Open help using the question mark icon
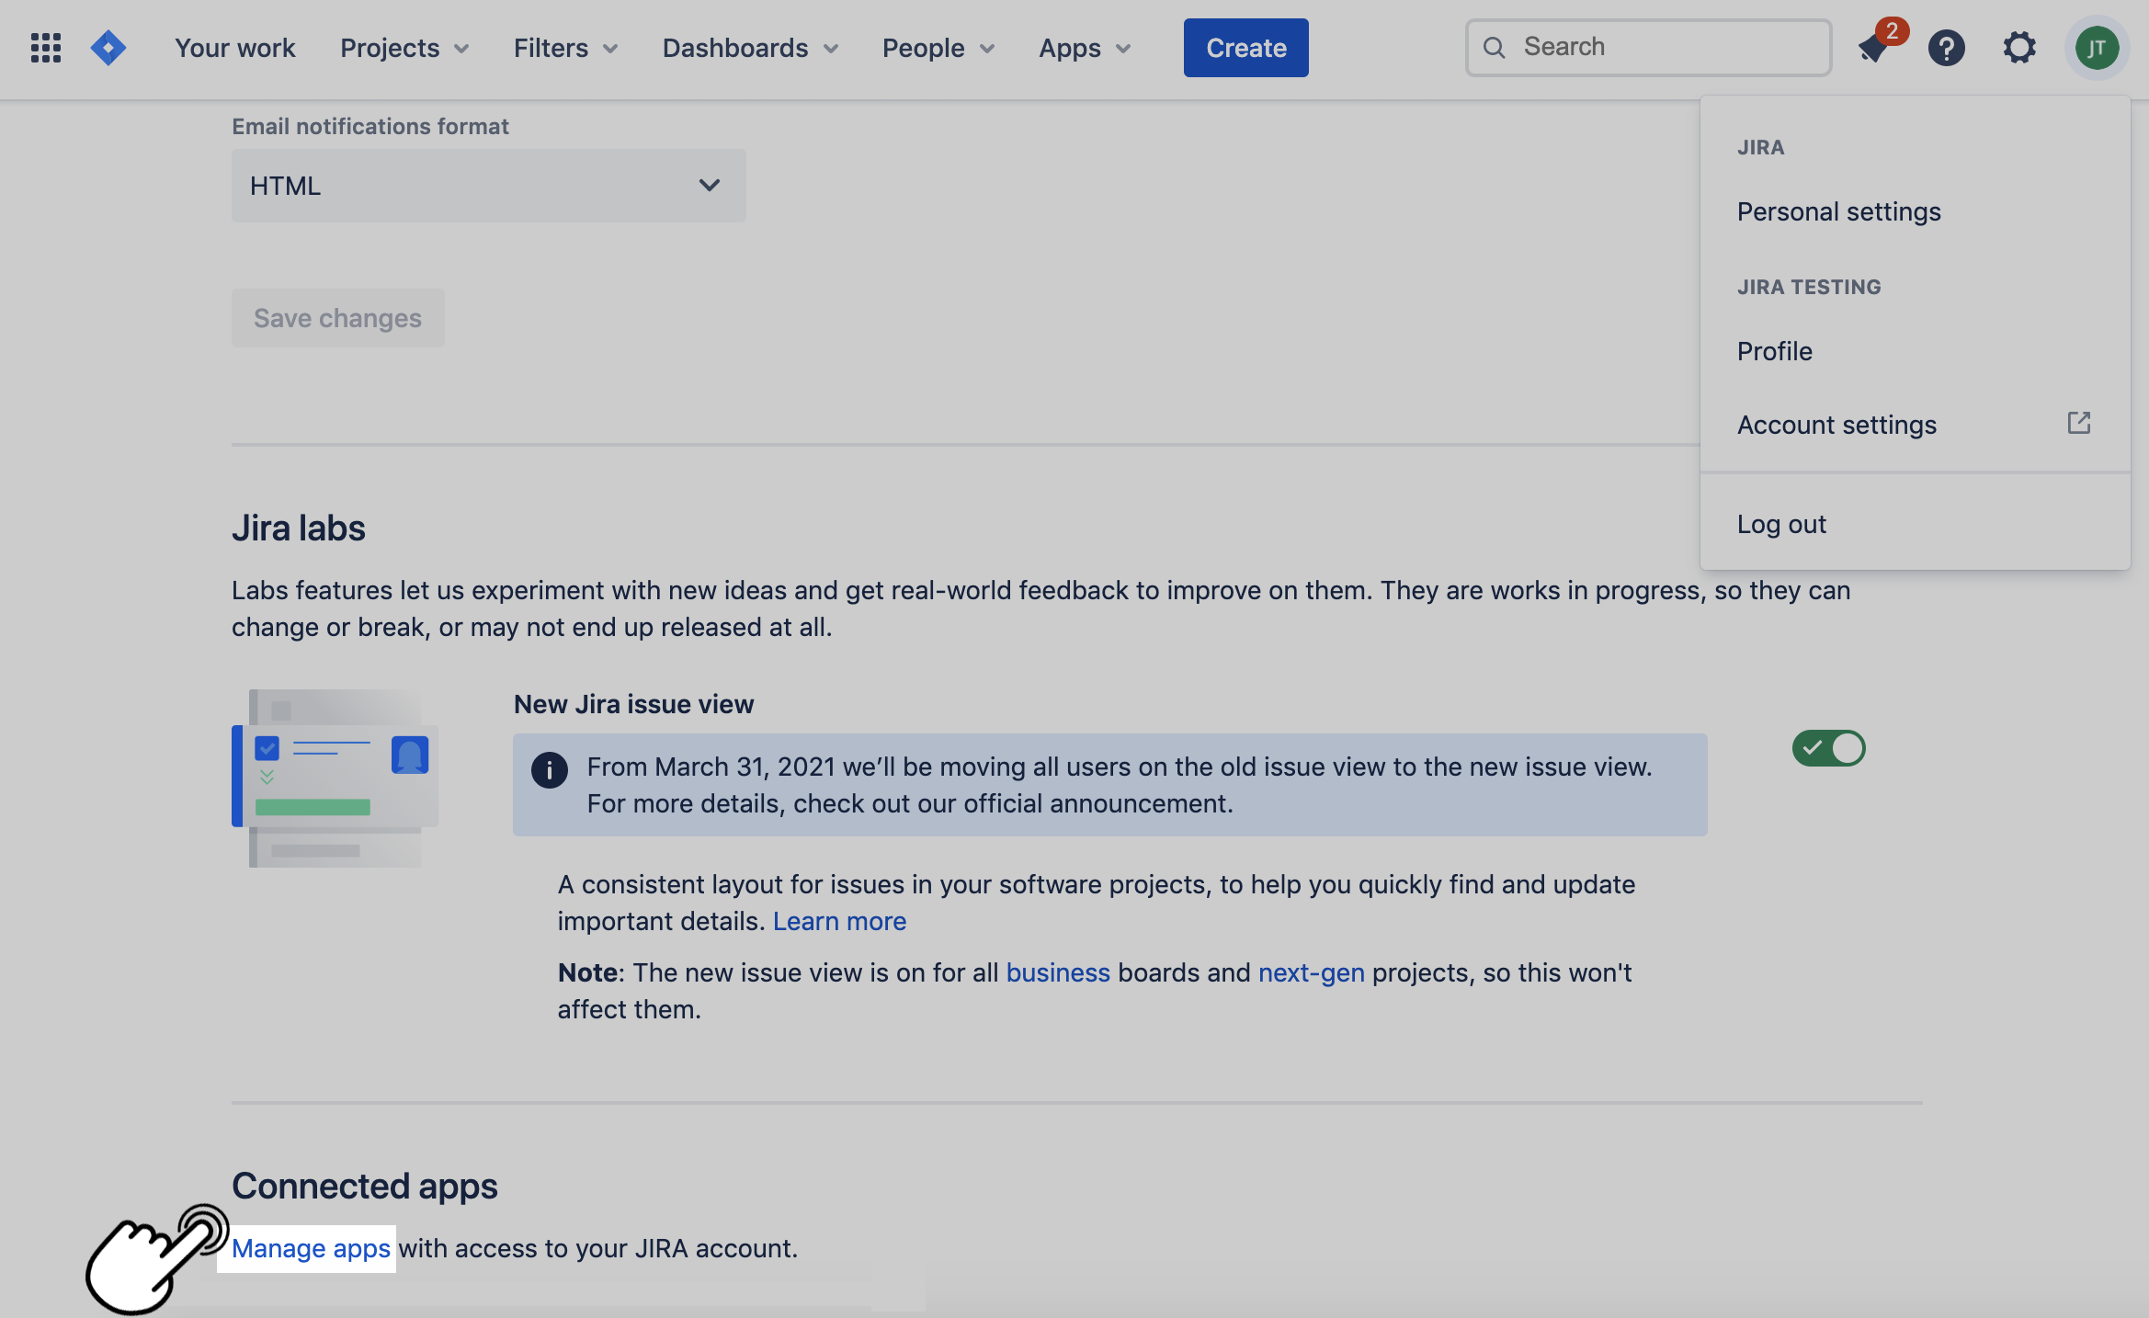The height and width of the screenshot is (1318, 2149). 1947,48
